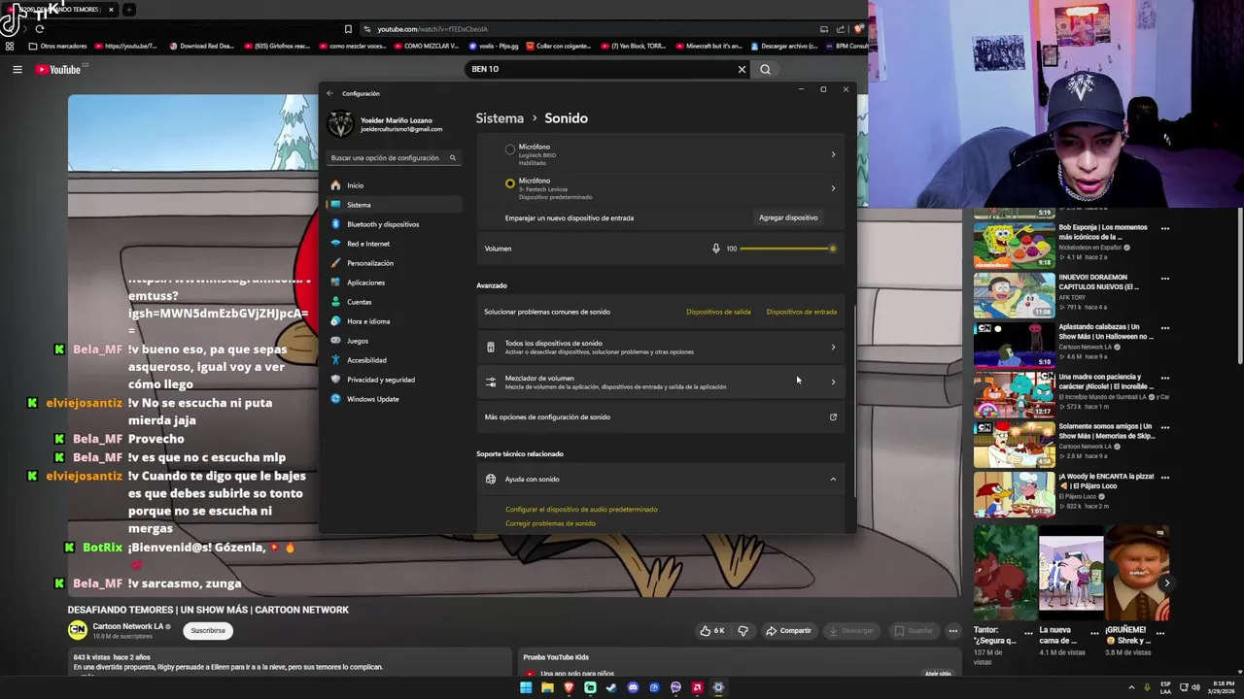Open options for Bob Esponja video
1244x699 pixels.
(x=1164, y=228)
